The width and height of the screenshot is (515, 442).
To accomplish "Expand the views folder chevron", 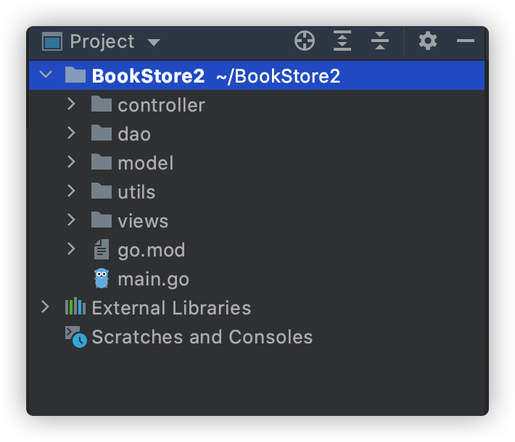I will point(71,220).
